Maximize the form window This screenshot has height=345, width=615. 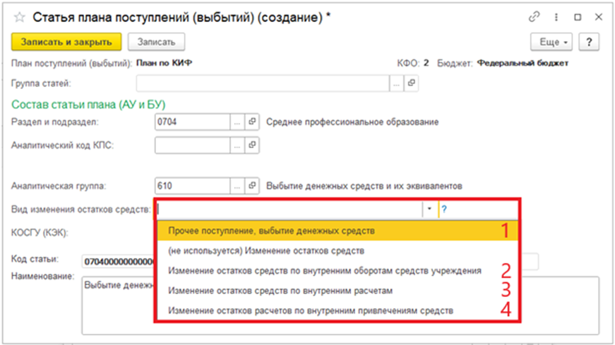point(578,17)
